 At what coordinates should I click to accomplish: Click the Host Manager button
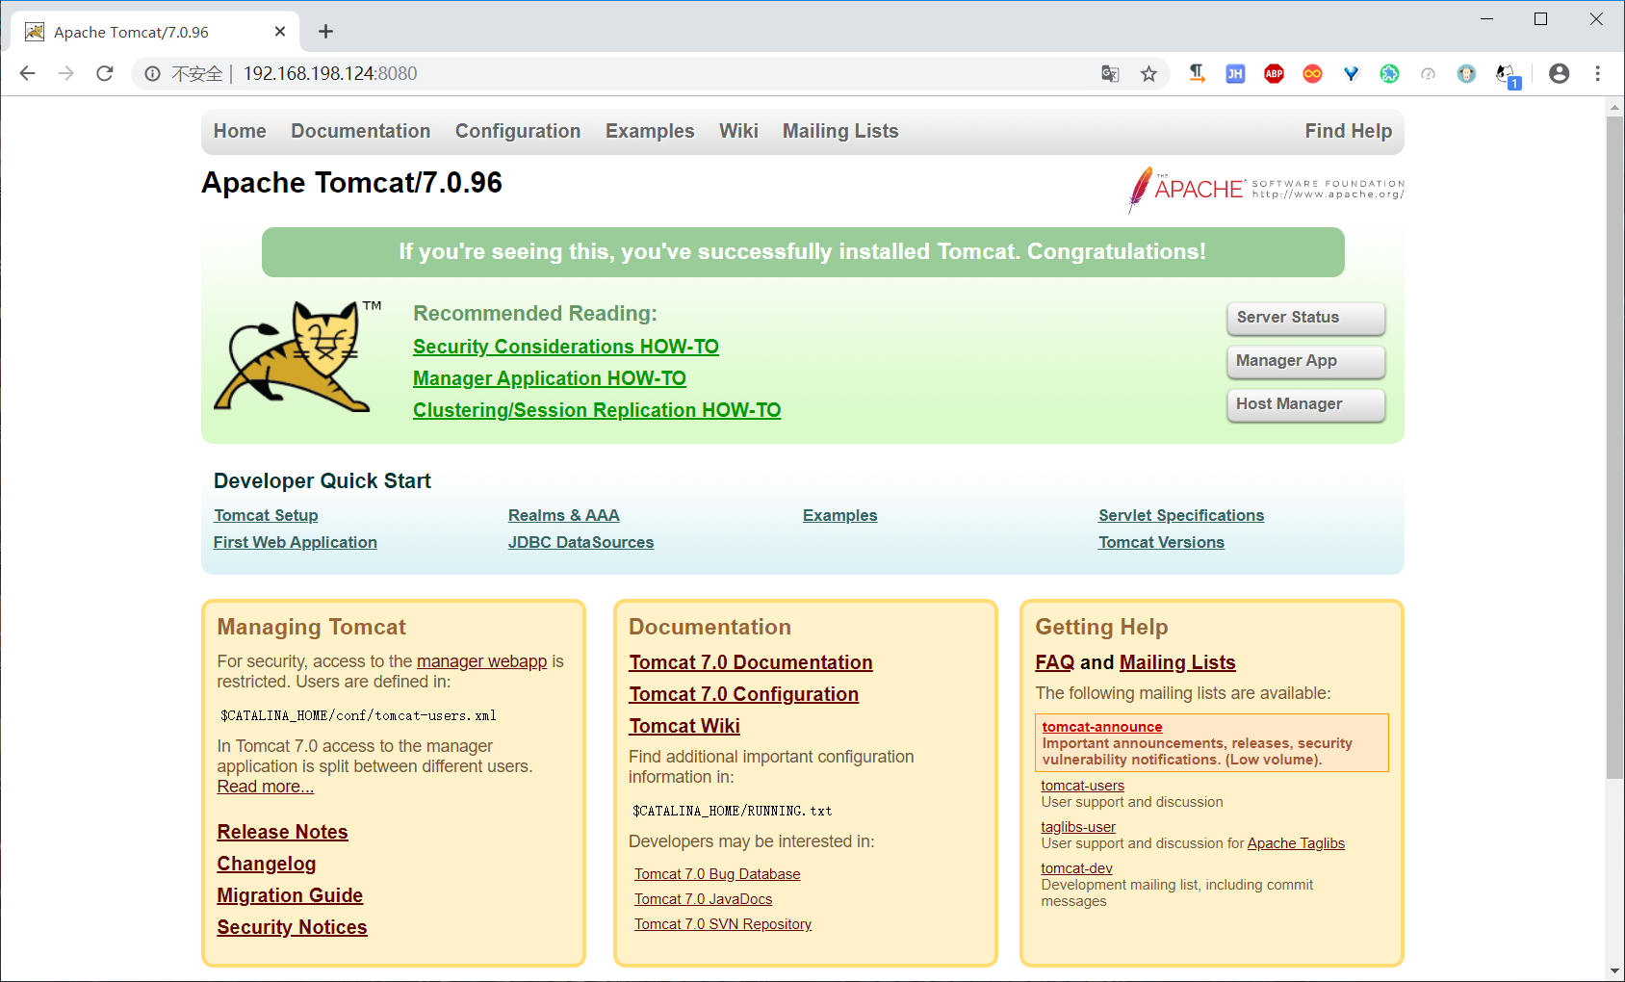1305,404
